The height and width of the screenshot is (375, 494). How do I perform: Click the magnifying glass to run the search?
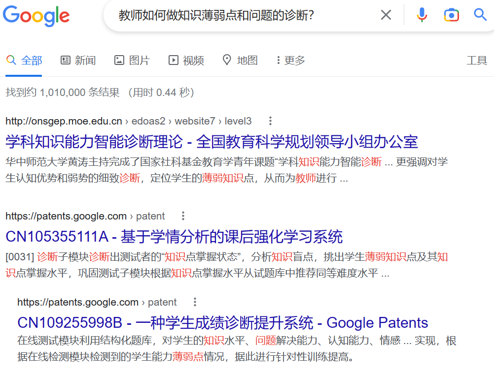pyautogui.click(x=480, y=15)
